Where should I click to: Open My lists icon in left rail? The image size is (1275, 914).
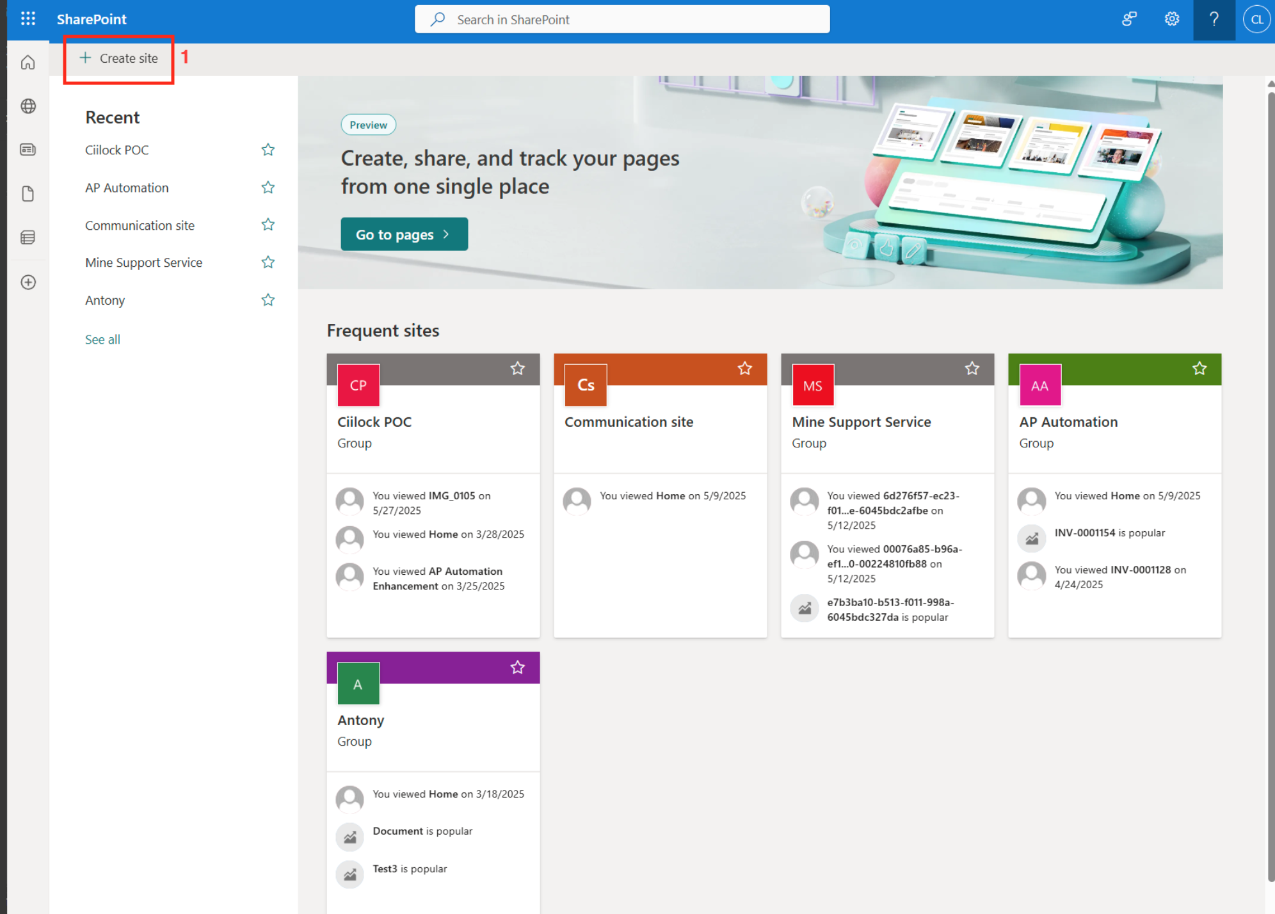click(x=28, y=237)
